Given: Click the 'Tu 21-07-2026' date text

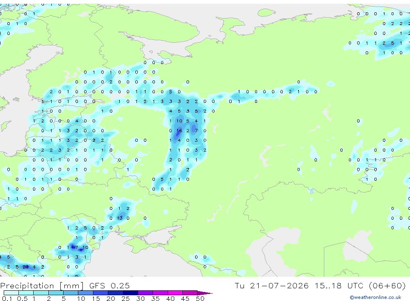Looking at the screenshot, I should click(271, 285).
